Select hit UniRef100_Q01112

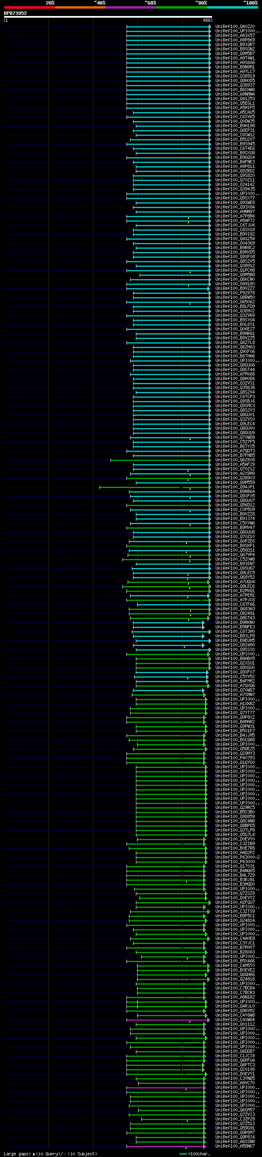pyautogui.click(x=235, y=1024)
